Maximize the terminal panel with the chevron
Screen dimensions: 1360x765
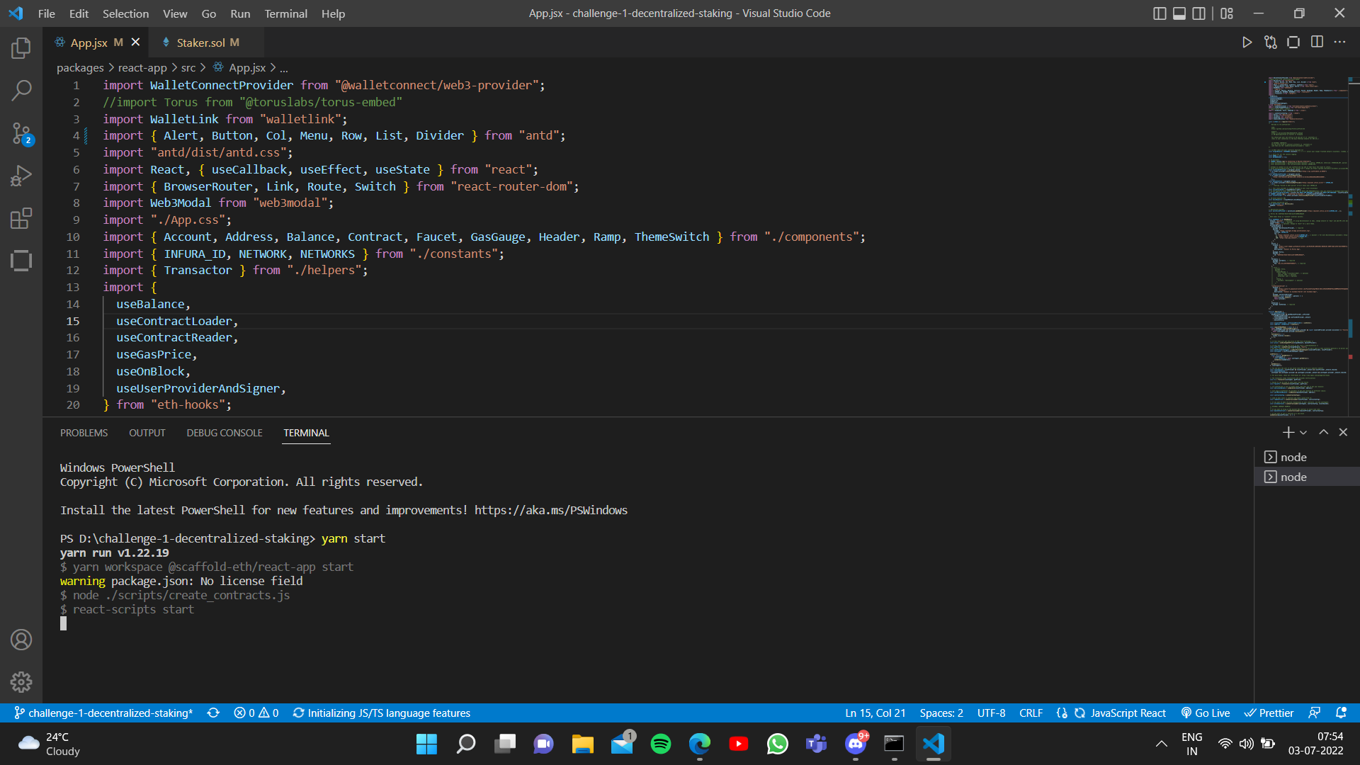(x=1322, y=432)
